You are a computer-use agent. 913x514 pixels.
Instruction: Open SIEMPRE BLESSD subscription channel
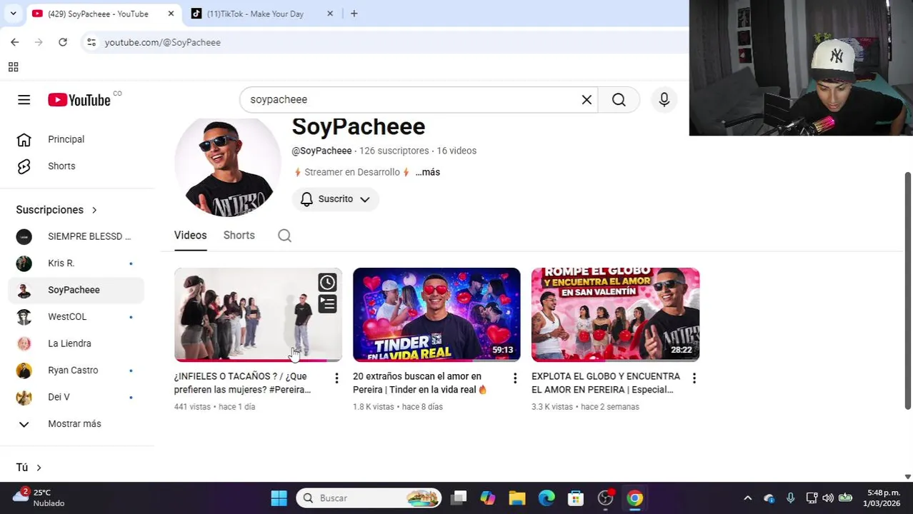pyautogui.click(x=76, y=236)
